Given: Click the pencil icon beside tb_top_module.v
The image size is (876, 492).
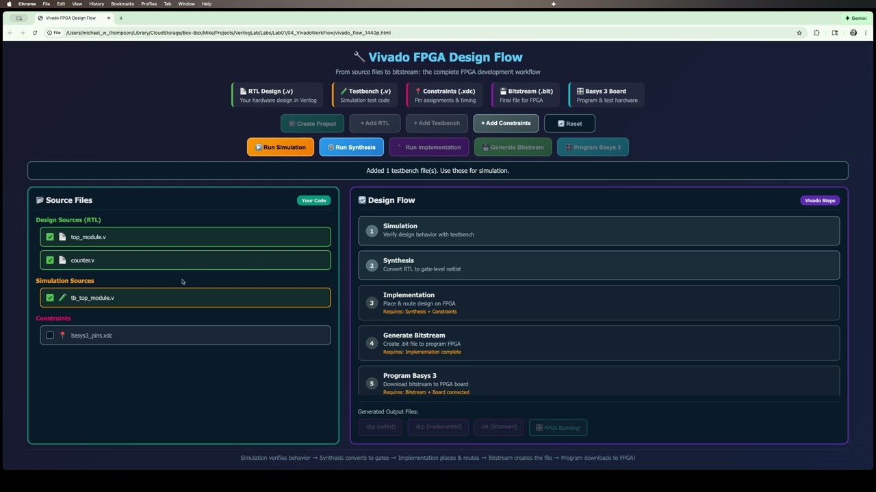Looking at the screenshot, I should [62, 298].
